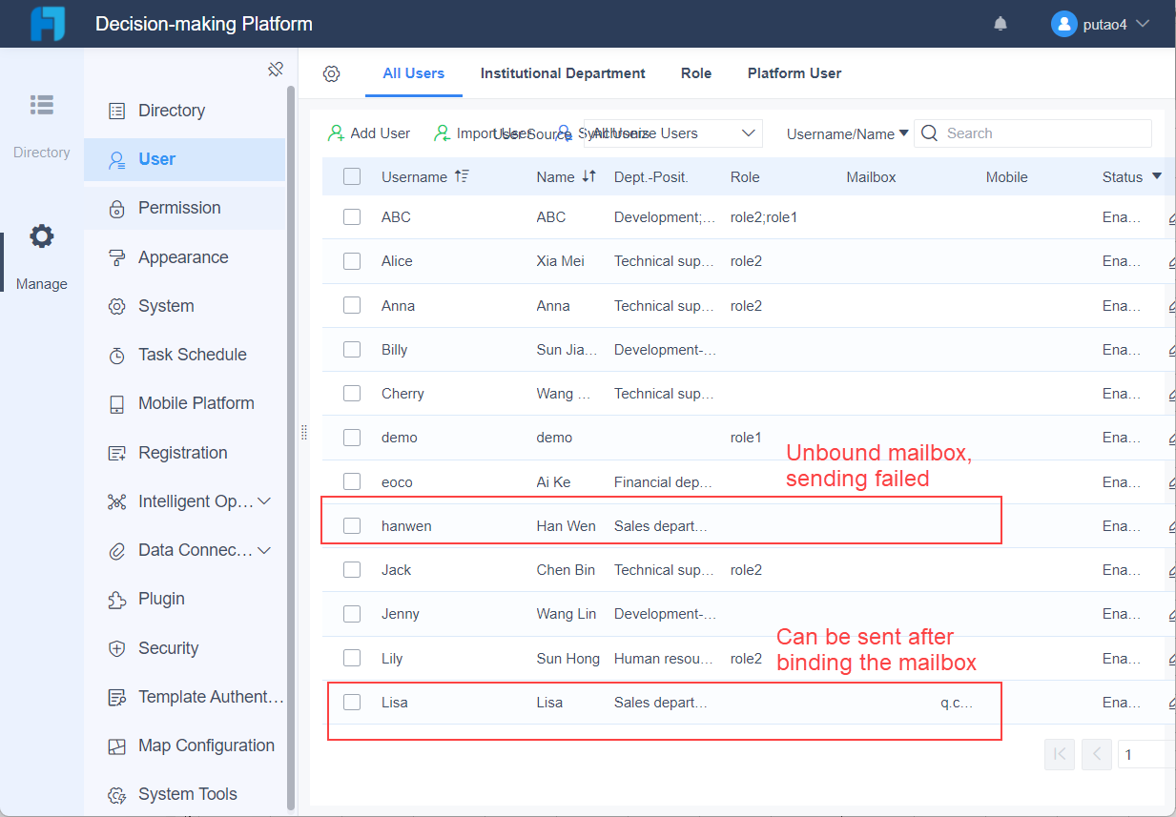1176x817 pixels.
Task: Check the select-all checkbox in the table header
Action: (352, 176)
